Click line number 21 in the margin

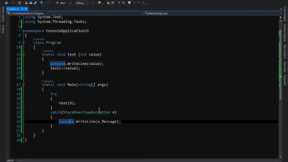click(x=18, y=103)
